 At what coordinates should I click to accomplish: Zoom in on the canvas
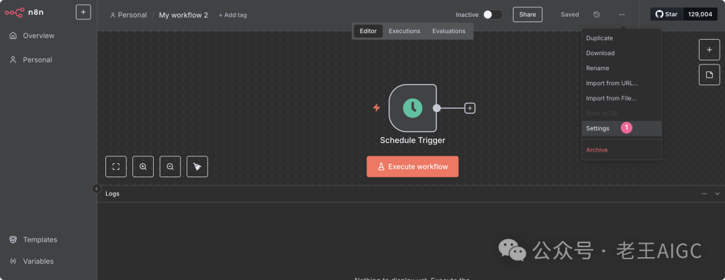pyautogui.click(x=143, y=167)
